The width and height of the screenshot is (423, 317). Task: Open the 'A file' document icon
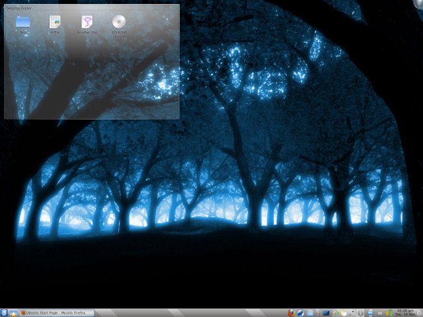click(x=55, y=22)
